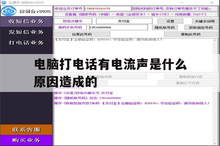Viewport: 220px width, 146px height.
Task: Click log line 操作-[随机取号码] 状态
Action: (87, 98)
